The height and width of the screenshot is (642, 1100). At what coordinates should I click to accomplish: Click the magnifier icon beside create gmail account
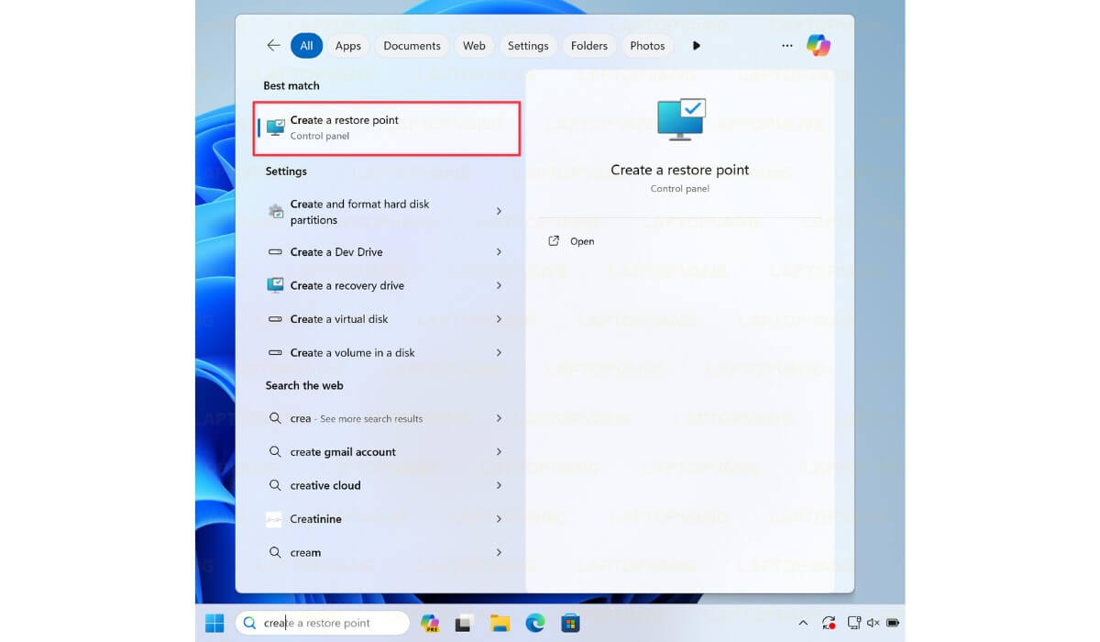point(275,452)
